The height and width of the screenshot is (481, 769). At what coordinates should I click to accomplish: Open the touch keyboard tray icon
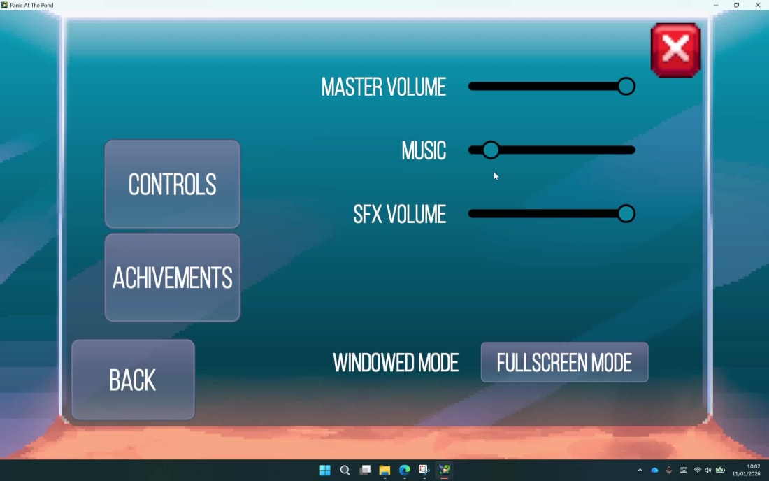click(x=683, y=471)
